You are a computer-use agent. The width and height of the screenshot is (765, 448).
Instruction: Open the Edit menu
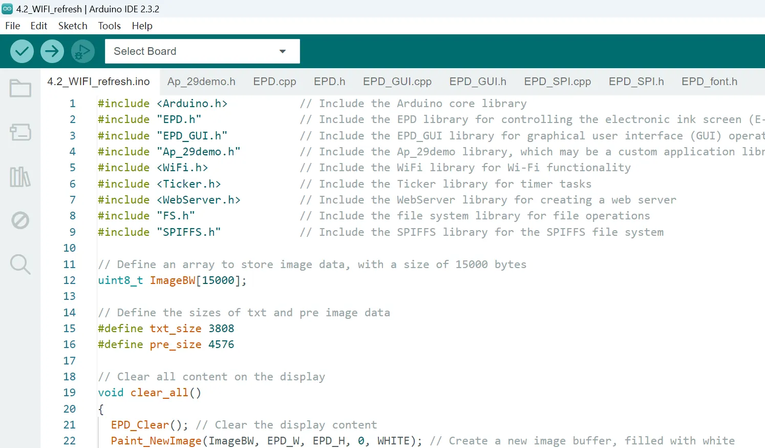coord(39,26)
